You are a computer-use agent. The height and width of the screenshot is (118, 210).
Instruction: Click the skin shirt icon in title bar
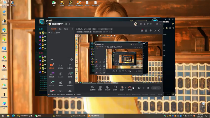click(x=148, y=24)
